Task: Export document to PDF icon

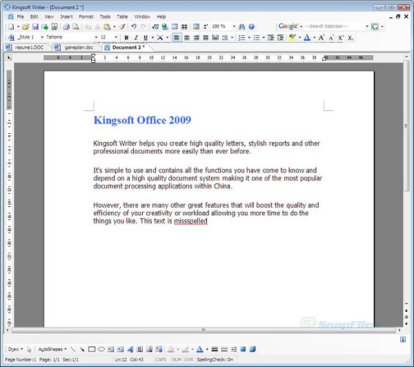Action: point(55,27)
